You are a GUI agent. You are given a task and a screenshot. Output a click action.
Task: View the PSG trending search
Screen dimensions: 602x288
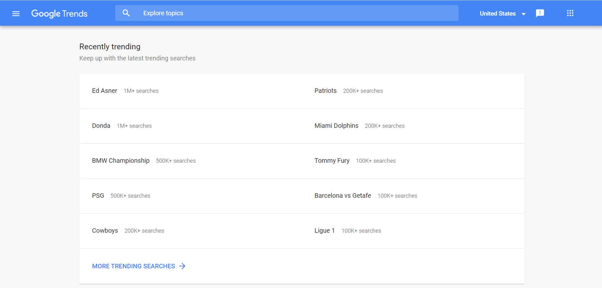tap(98, 195)
